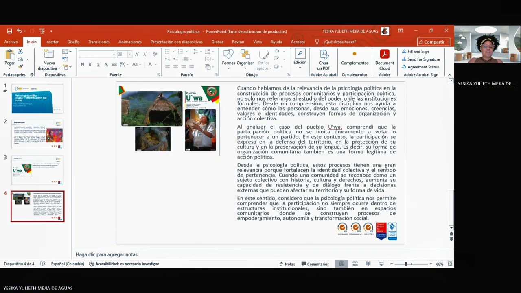The height and width of the screenshot is (293, 521).
Task: Toggle Italic (K) formatting
Action: pyautogui.click(x=90, y=64)
